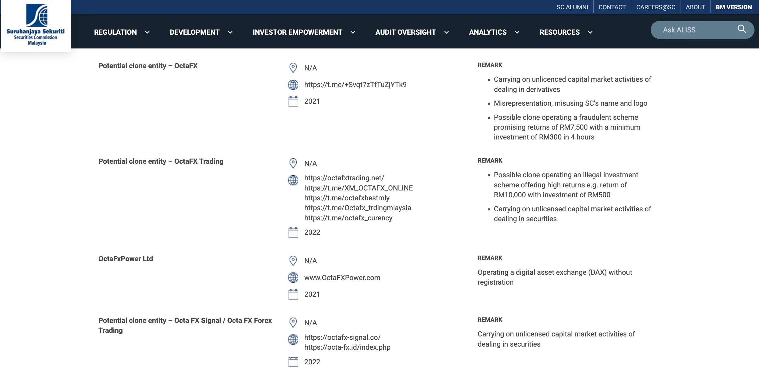This screenshot has width=759, height=368.
Task: Open the Contact link
Action: pos(612,7)
